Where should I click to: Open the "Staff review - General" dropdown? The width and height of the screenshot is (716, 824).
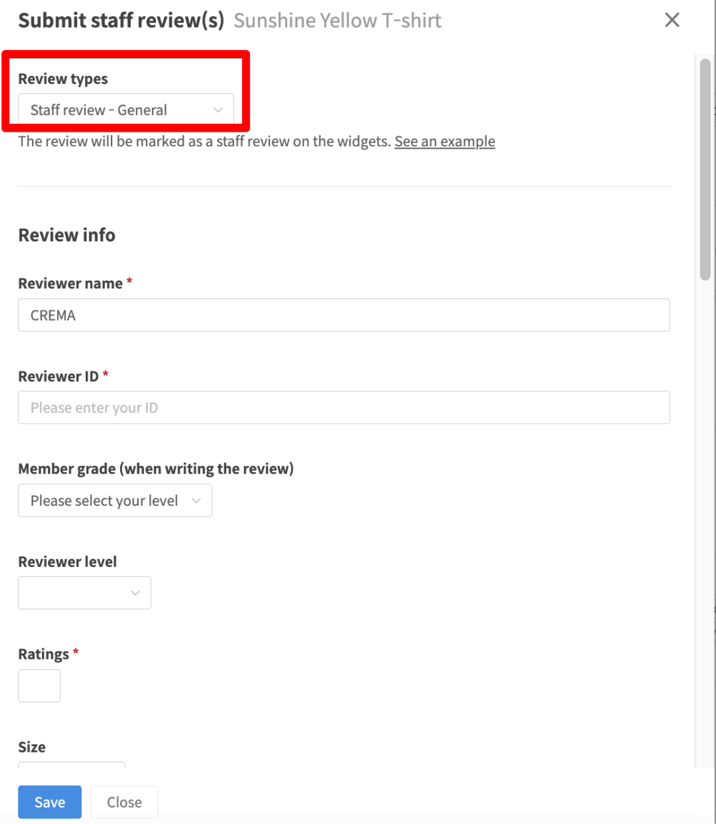click(126, 110)
